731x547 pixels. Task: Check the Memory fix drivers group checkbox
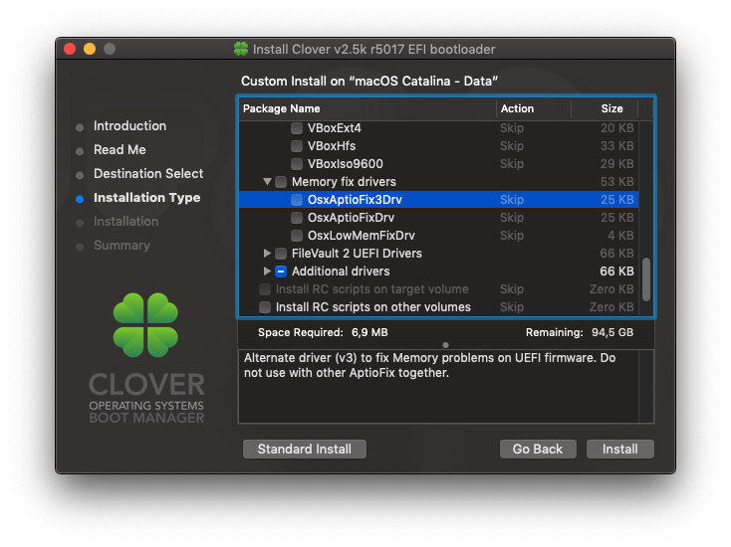[x=281, y=182]
